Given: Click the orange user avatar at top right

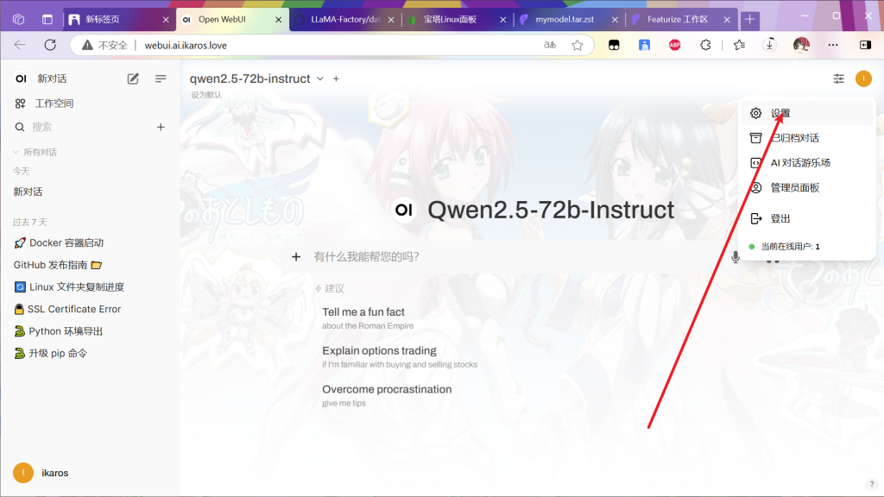Looking at the screenshot, I should pos(863,79).
